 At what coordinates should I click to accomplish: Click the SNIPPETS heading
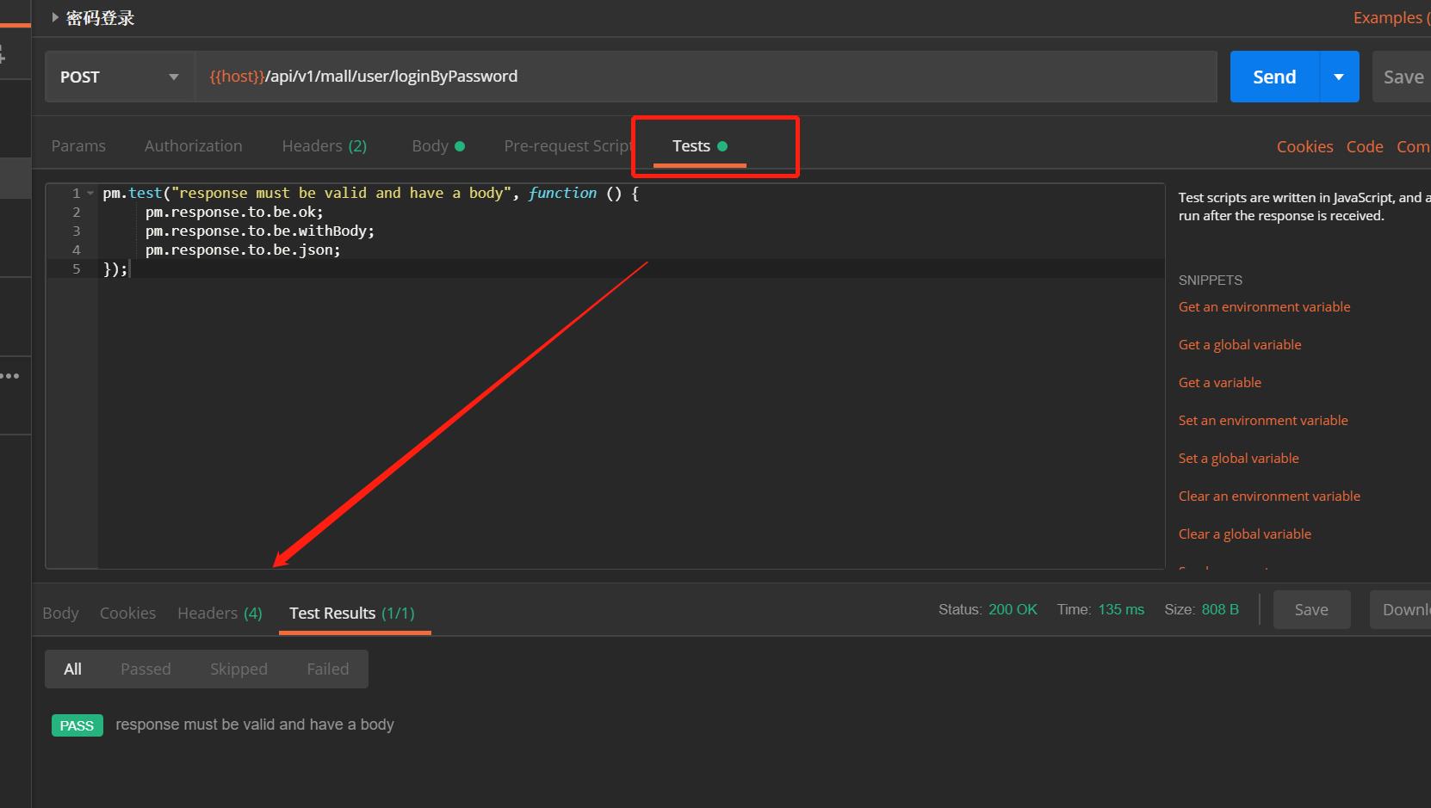[1210, 280]
